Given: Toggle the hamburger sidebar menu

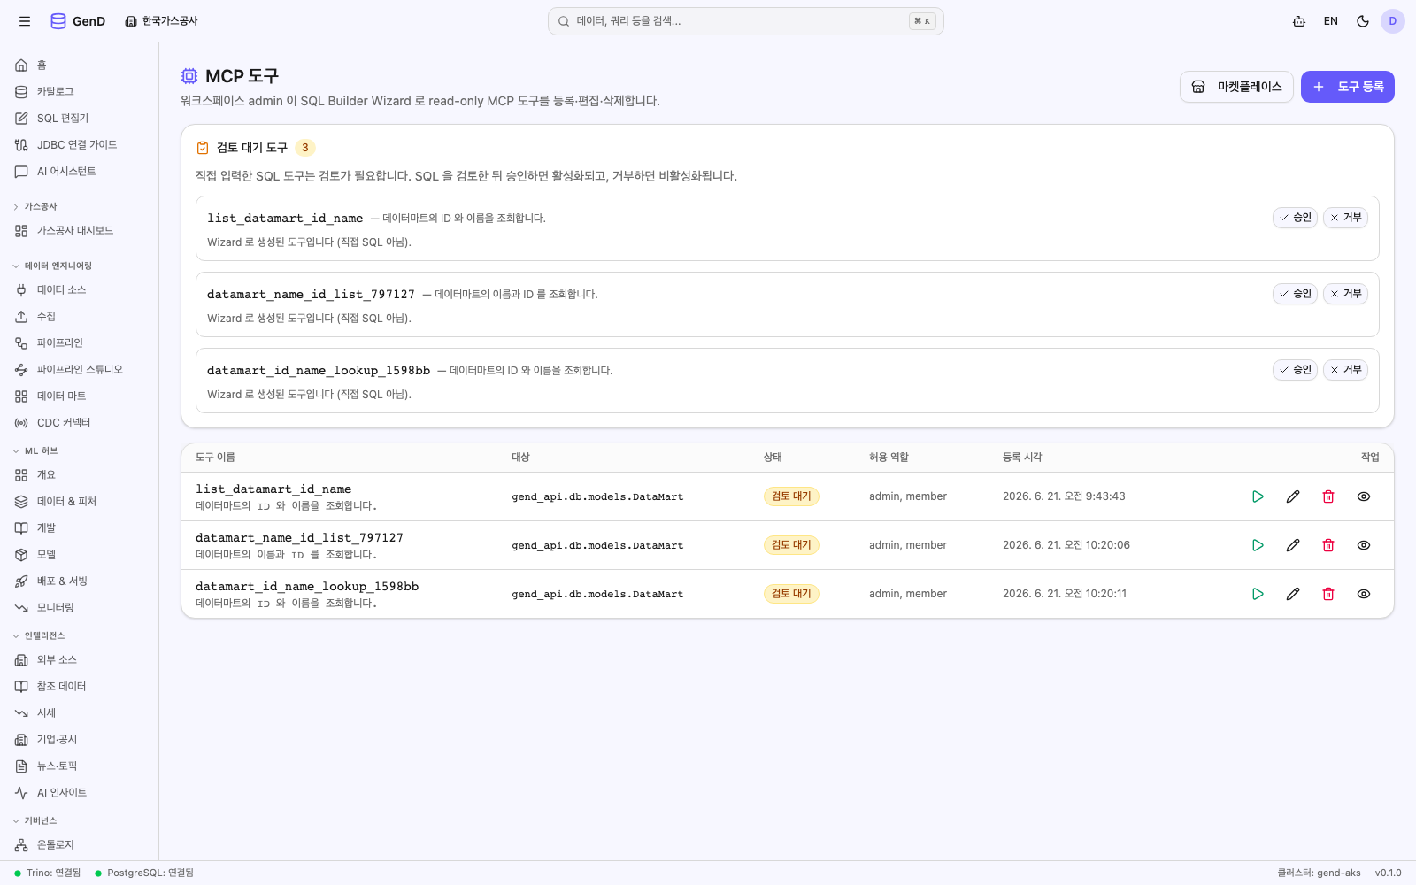Looking at the screenshot, I should (x=25, y=21).
